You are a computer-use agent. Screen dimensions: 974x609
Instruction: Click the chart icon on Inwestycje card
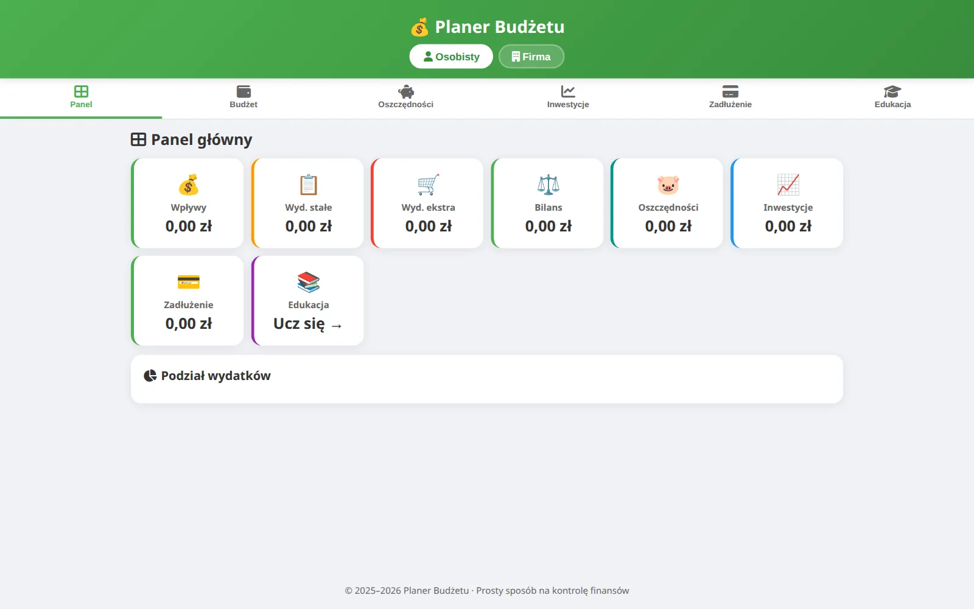coord(788,185)
